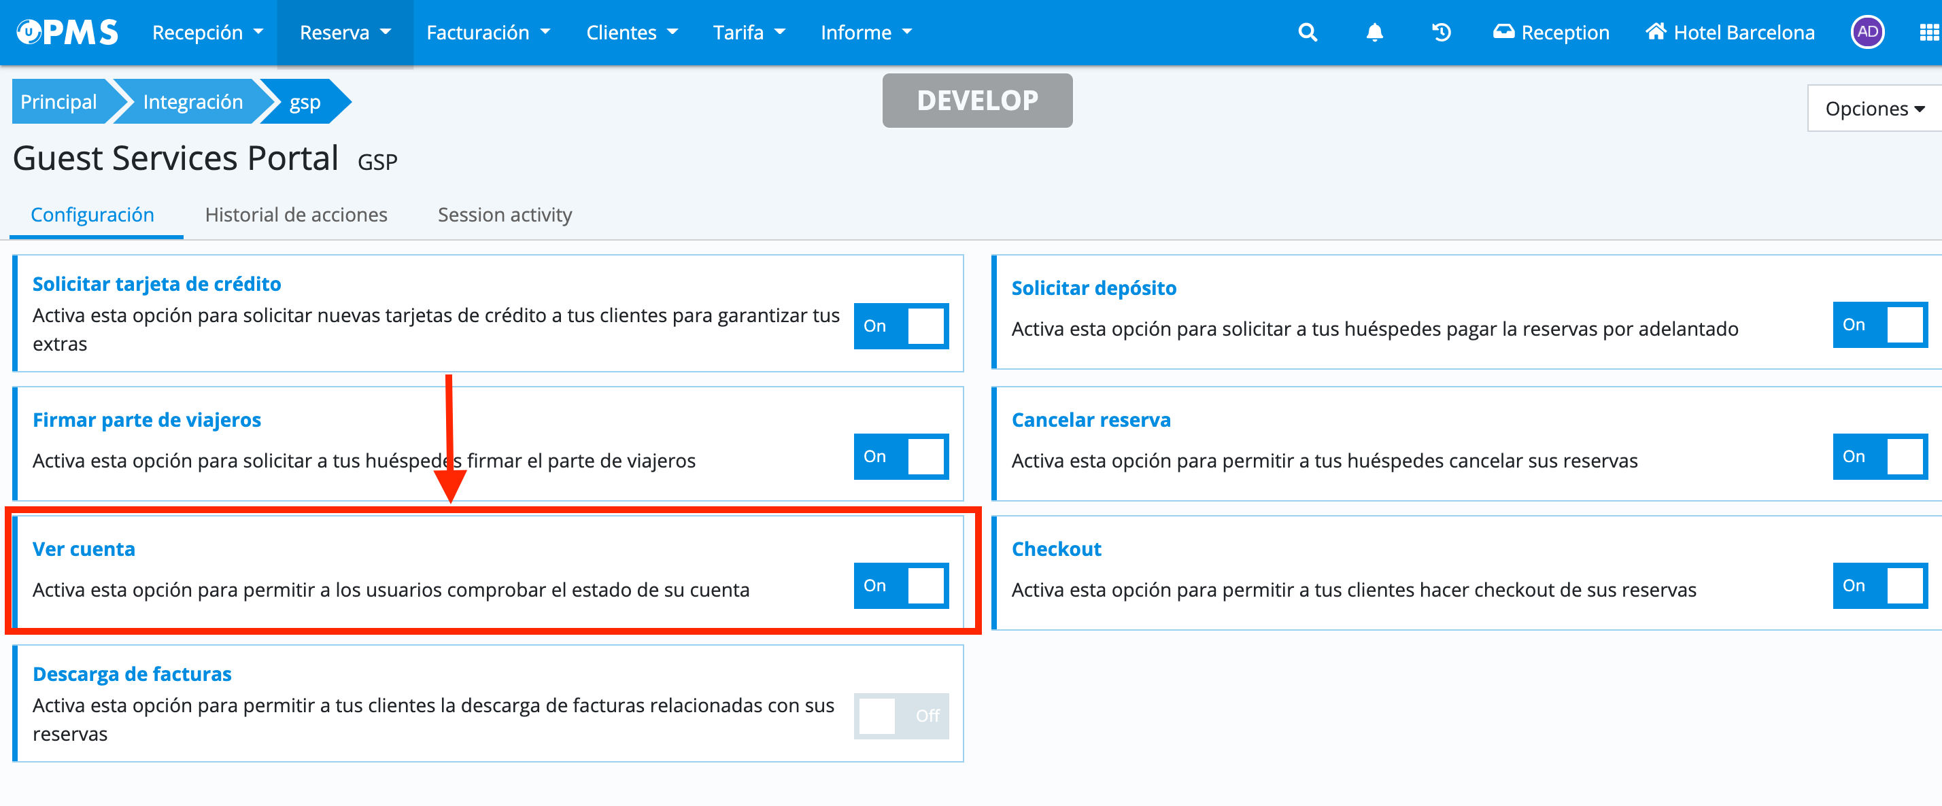Open the apps grid icon

(x=1929, y=33)
